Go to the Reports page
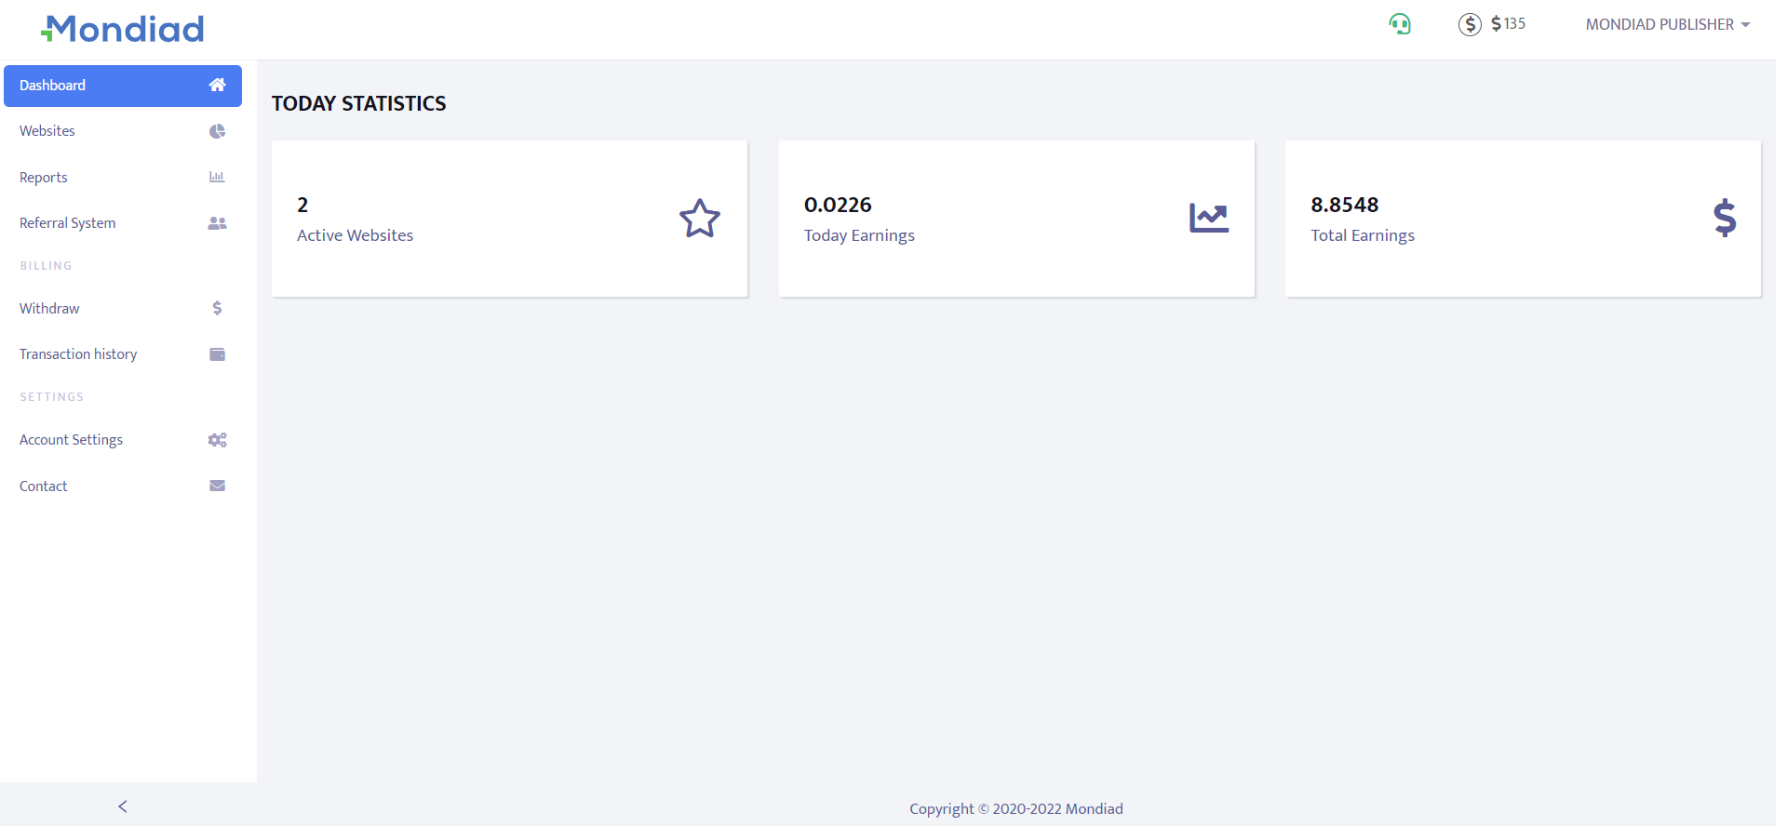The image size is (1787, 826). click(44, 178)
